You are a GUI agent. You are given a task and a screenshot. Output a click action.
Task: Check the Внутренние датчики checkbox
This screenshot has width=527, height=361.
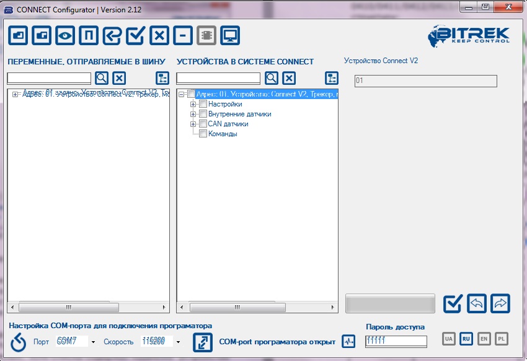[203, 114]
